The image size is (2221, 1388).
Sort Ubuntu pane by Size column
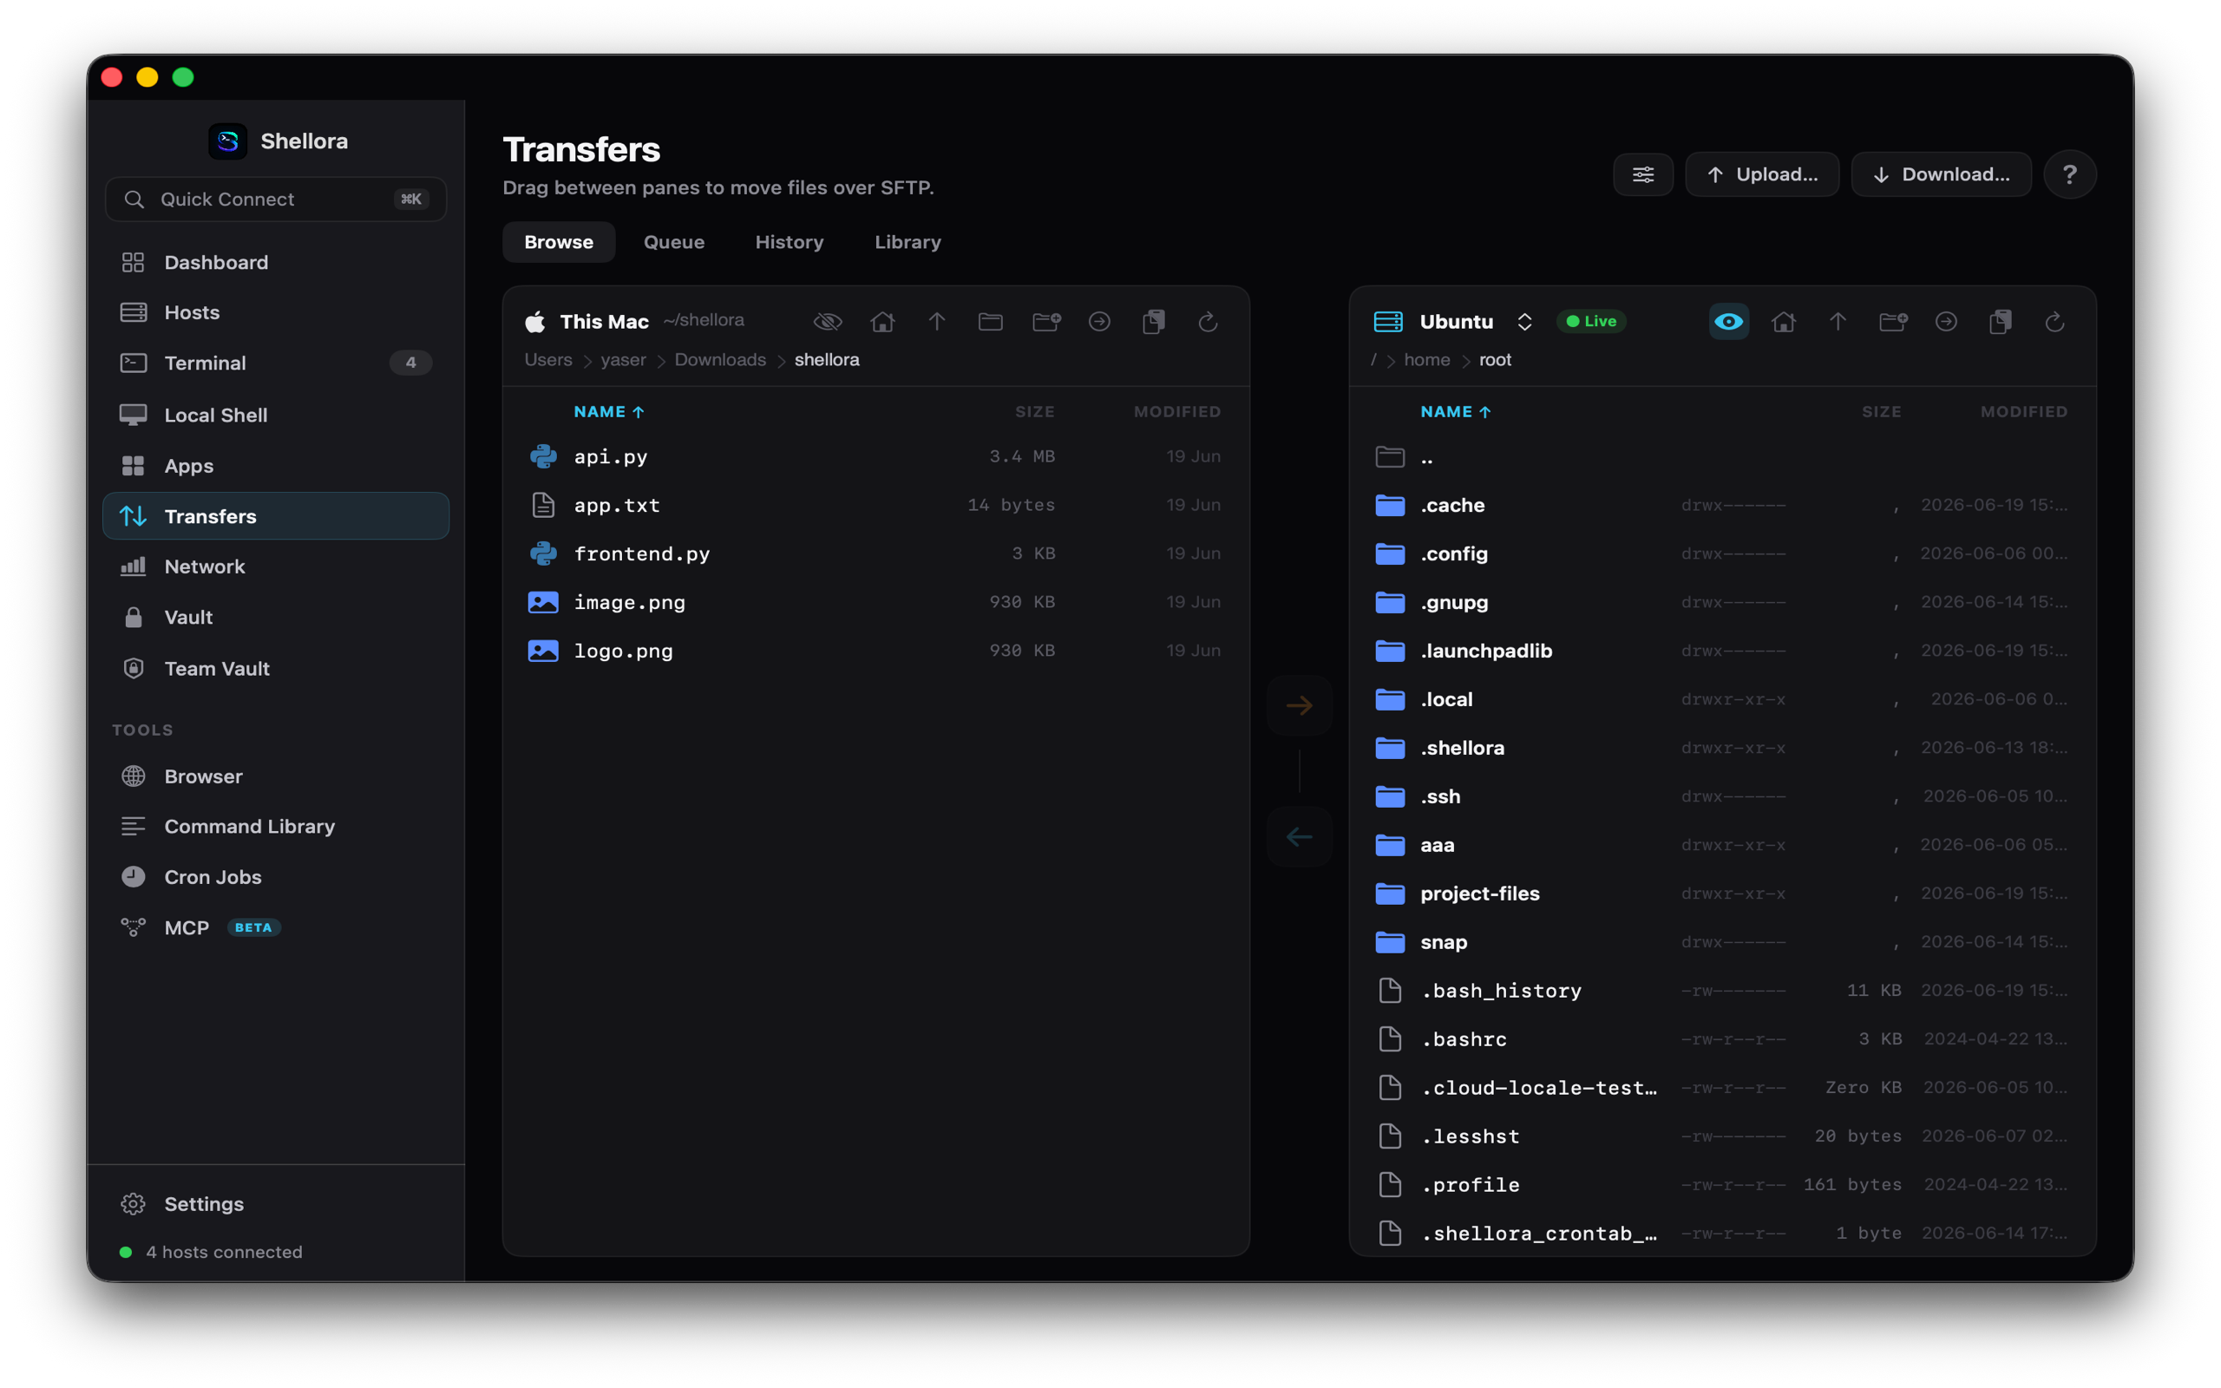point(1881,412)
